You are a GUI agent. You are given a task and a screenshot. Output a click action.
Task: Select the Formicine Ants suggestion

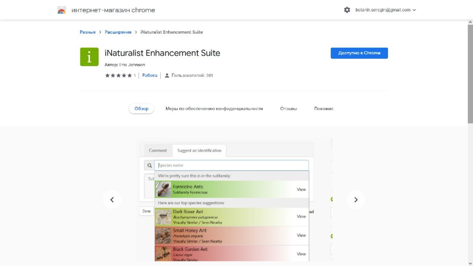(x=232, y=189)
